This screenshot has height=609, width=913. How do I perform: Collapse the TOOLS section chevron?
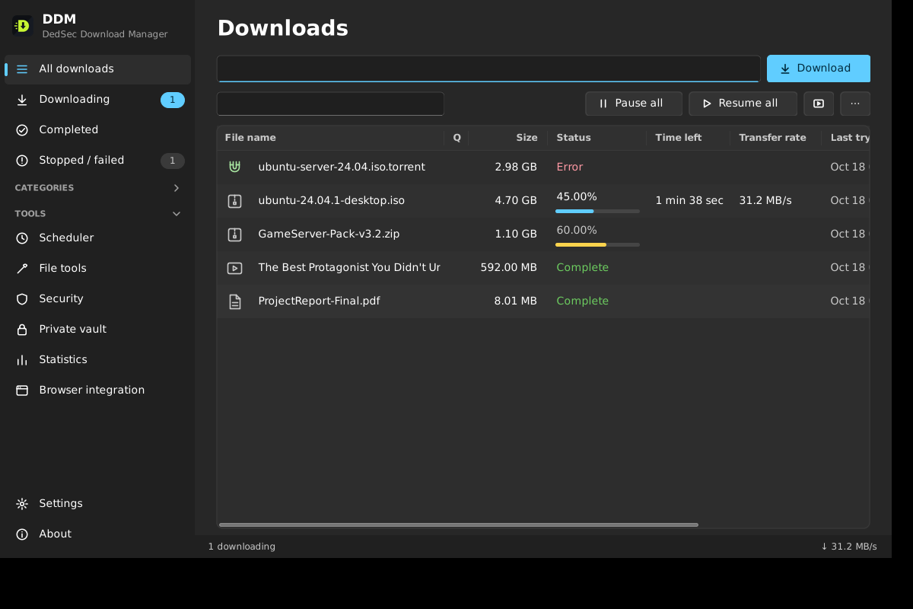pos(177,214)
